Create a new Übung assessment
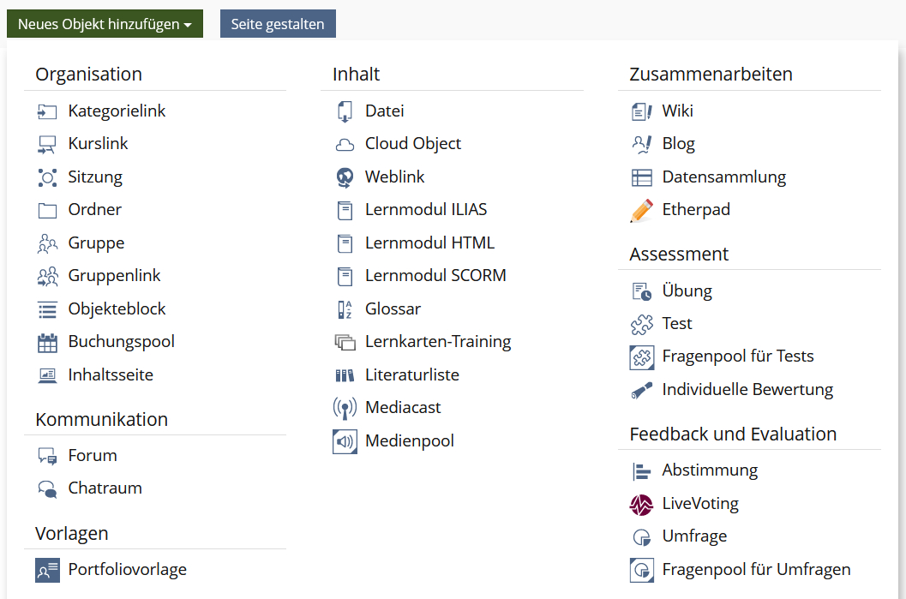906x599 pixels. point(687,291)
